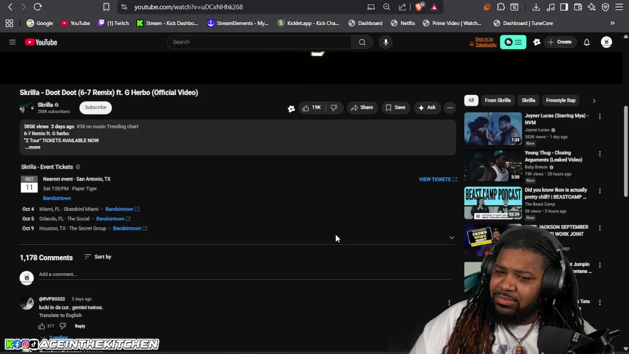Open the account avatar menu
Image resolution: width=629 pixels, height=354 pixels.
point(606,42)
